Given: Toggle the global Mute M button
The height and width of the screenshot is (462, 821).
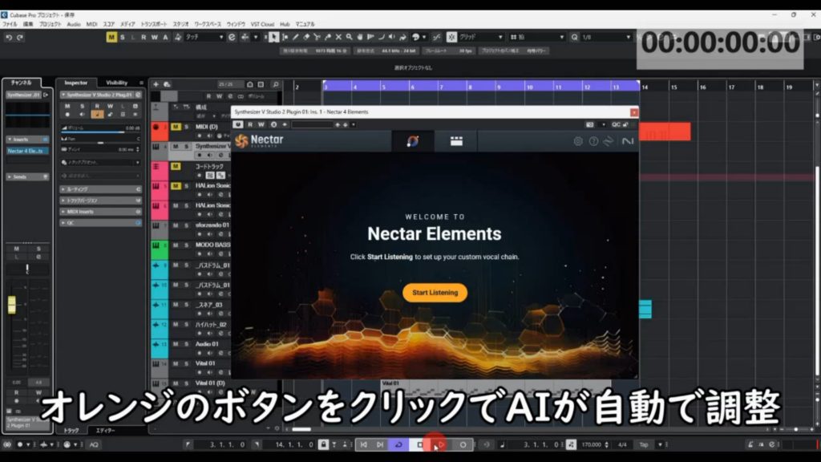Looking at the screenshot, I should click(111, 37).
